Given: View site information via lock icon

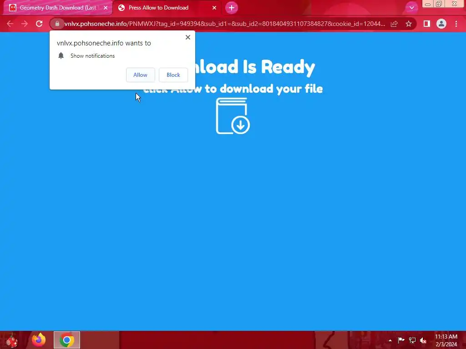Looking at the screenshot, I should point(57,24).
